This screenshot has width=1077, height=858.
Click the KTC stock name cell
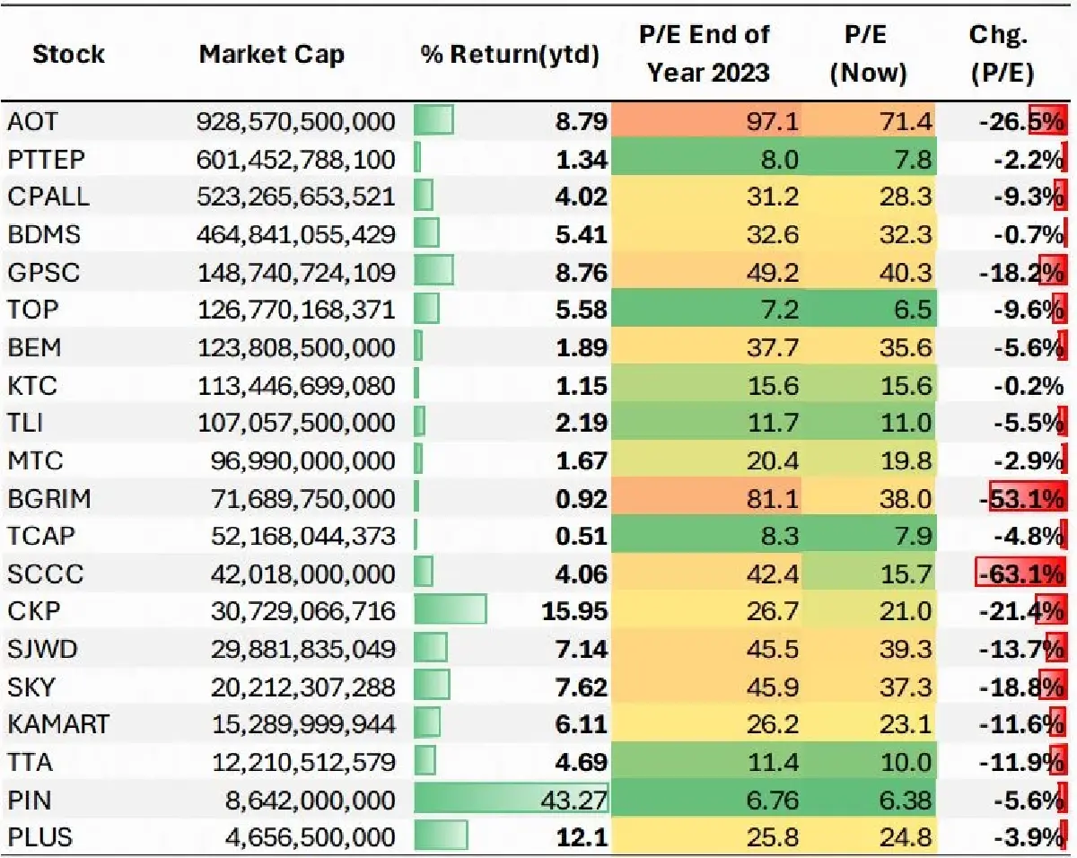click(x=32, y=385)
